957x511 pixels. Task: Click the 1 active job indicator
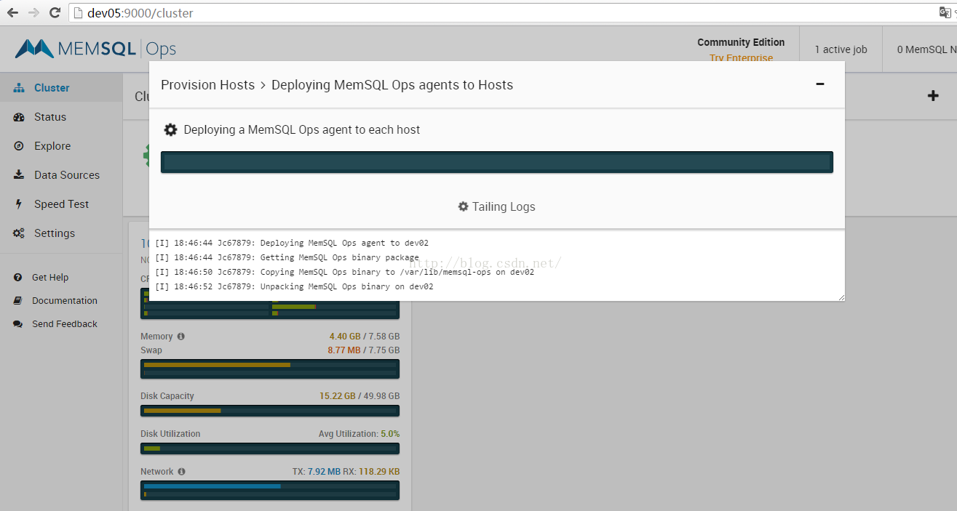coord(841,49)
